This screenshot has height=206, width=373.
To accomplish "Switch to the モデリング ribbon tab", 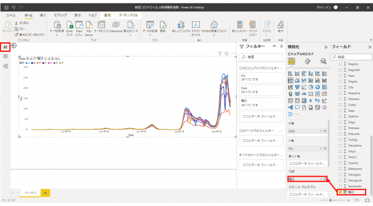I will click(x=60, y=15).
